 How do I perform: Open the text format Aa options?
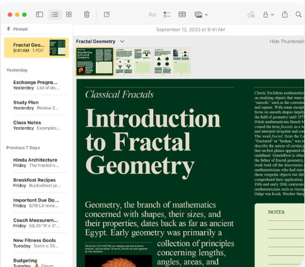(x=152, y=14)
